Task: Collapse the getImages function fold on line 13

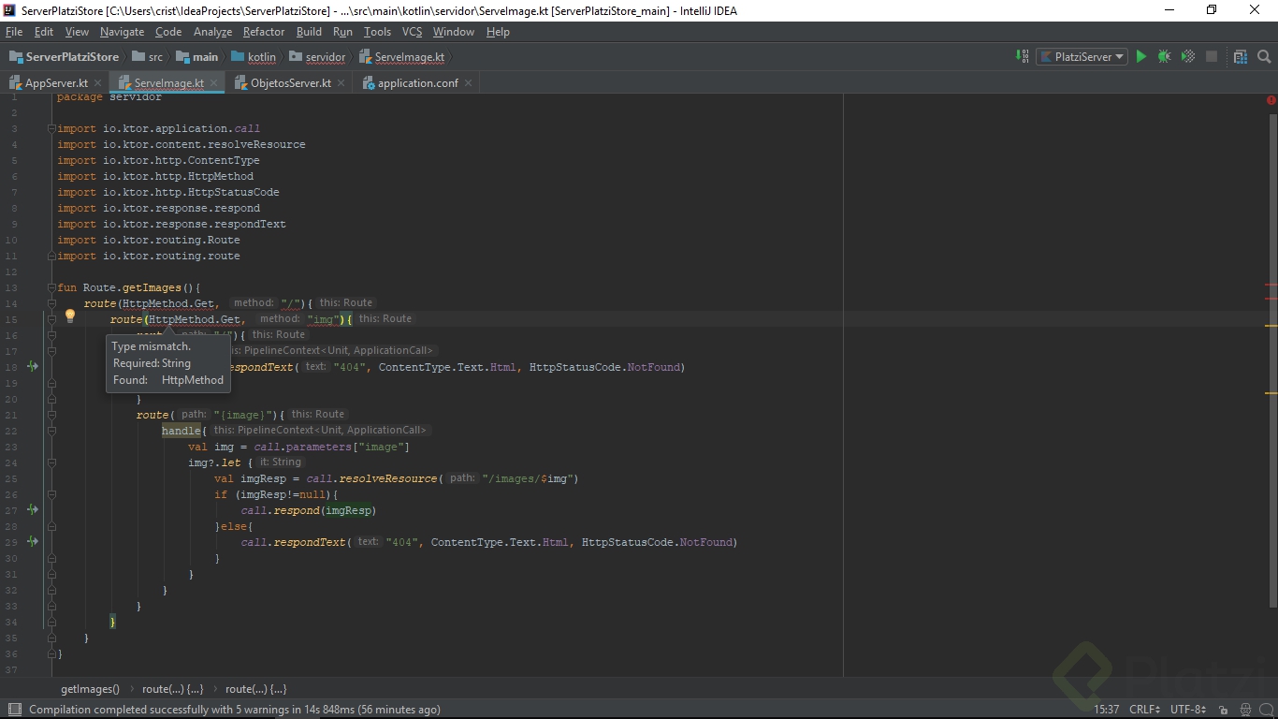Action: pos(51,288)
